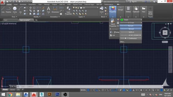
Task: Select the Circle tool
Action: coord(15,10)
